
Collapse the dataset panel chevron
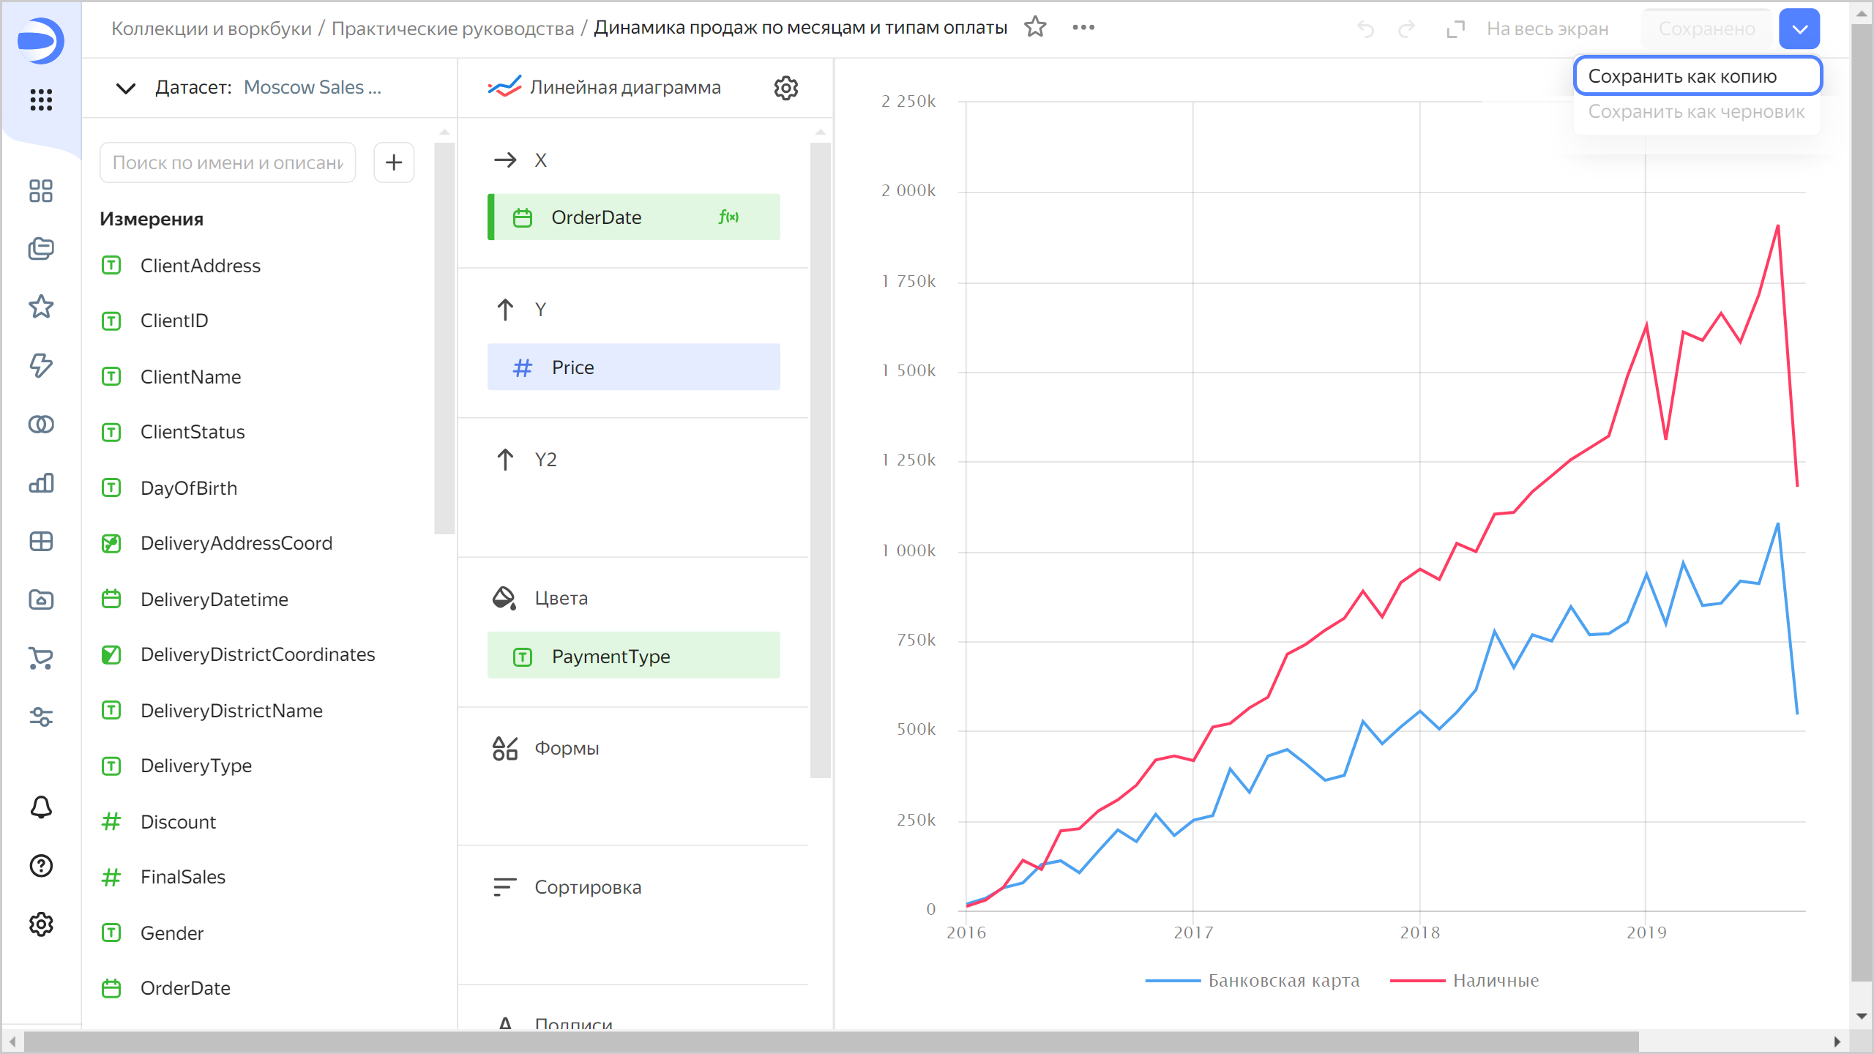coord(126,89)
